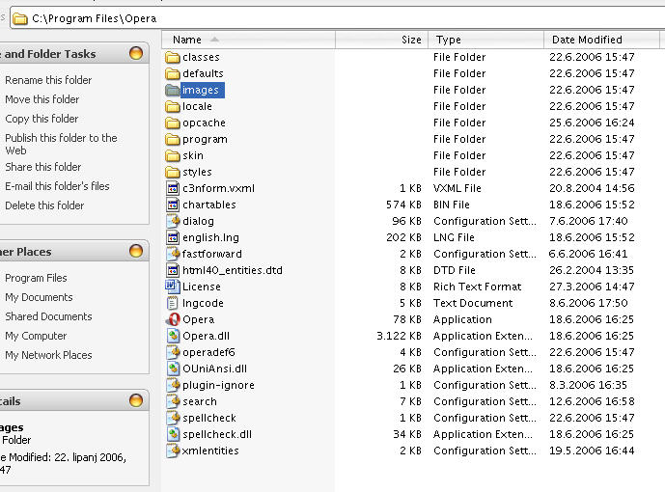Image resolution: width=665 pixels, height=492 pixels.
Task: Collapse the Details panel
Action: click(x=135, y=401)
